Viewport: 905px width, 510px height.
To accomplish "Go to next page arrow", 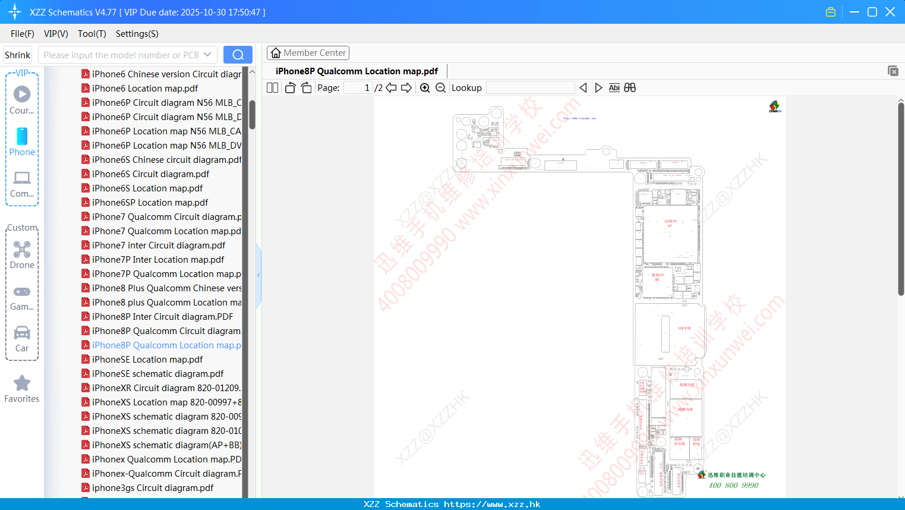I will (406, 88).
